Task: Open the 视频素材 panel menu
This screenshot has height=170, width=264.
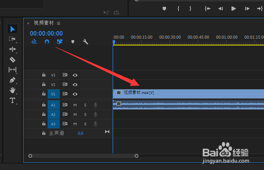Action: point(59,23)
